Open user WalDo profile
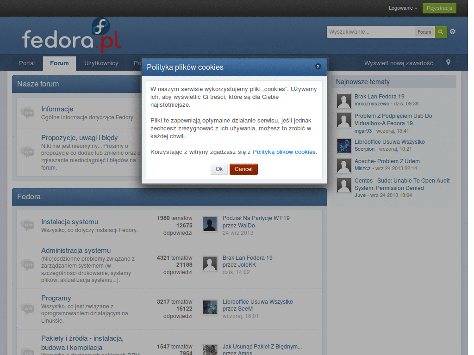Image resolution: width=474 pixels, height=355 pixels. (x=246, y=226)
